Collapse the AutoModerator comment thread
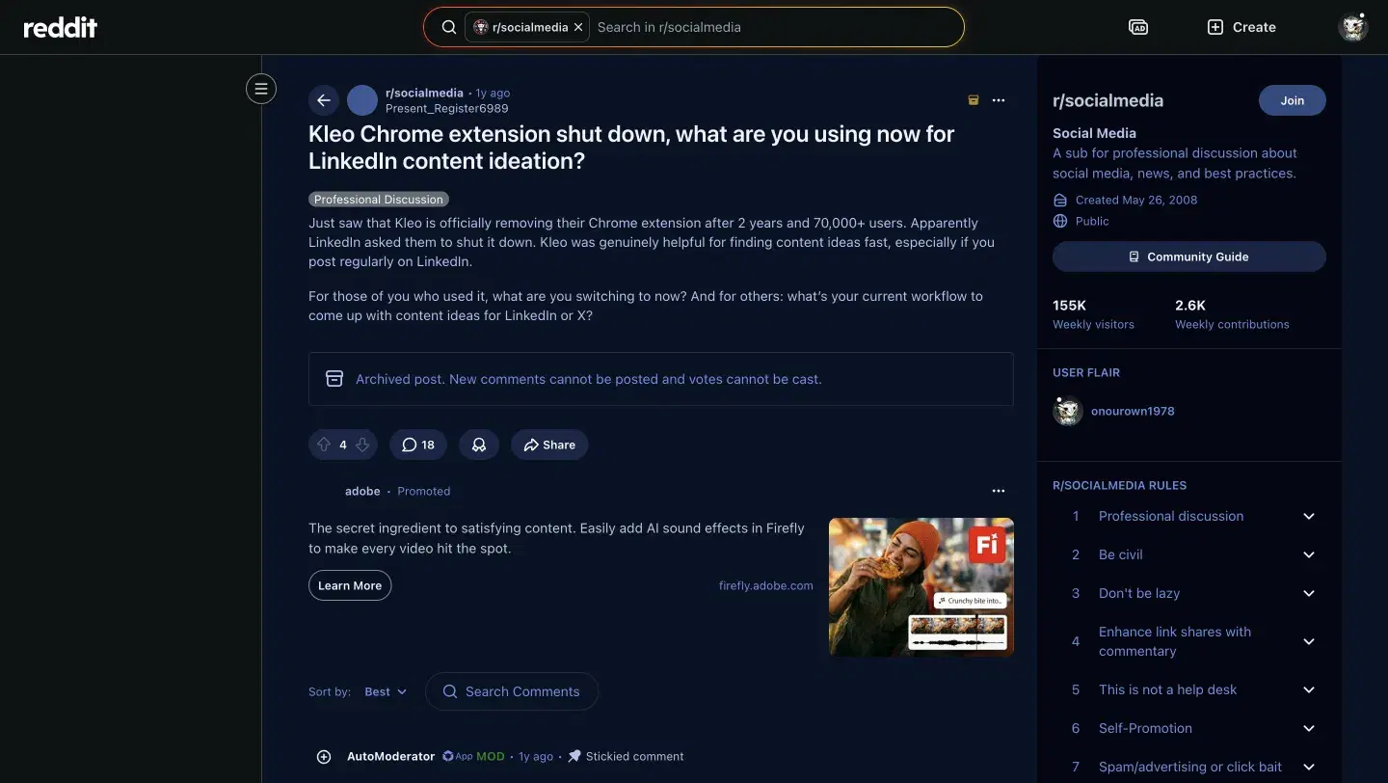The height and width of the screenshot is (783, 1388). pos(324,757)
